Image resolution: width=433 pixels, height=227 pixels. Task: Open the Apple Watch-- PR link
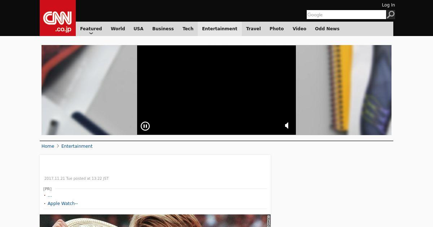[x=63, y=204]
